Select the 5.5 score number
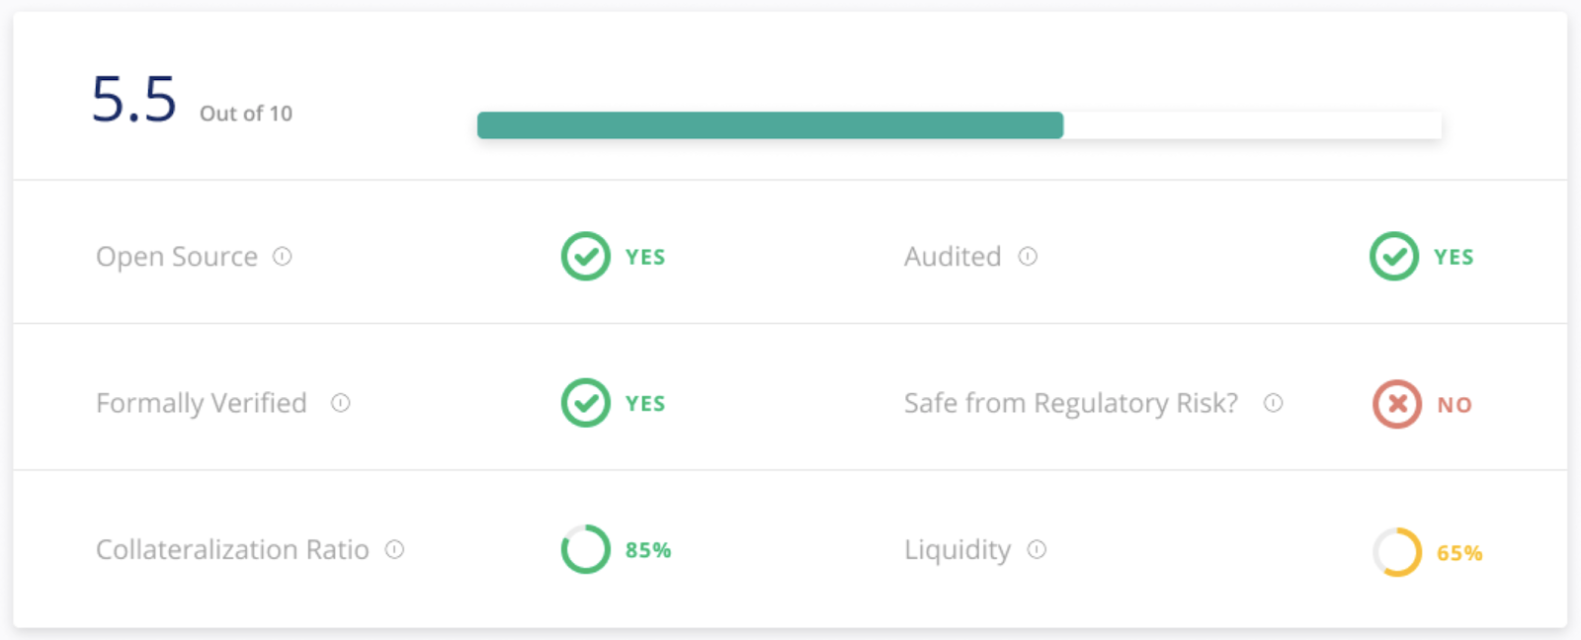Viewport: 1581px width, 640px height. click(134, 100)
